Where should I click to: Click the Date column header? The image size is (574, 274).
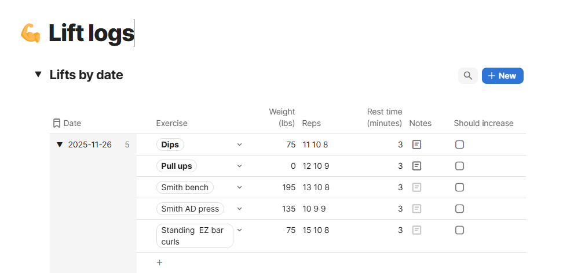click(x=72, y=123)
